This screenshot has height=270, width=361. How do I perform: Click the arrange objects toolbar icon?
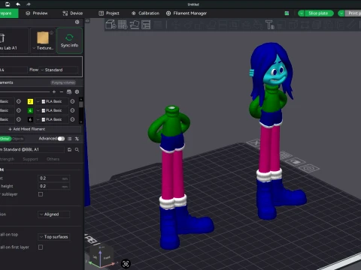tap(146, 25)
